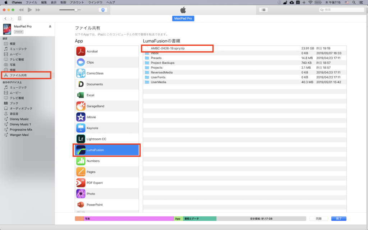Image resolution: width=368 pixels, height=230 pixels.
Task: Click the iPad device icon button
Action: tap(20, 18)
